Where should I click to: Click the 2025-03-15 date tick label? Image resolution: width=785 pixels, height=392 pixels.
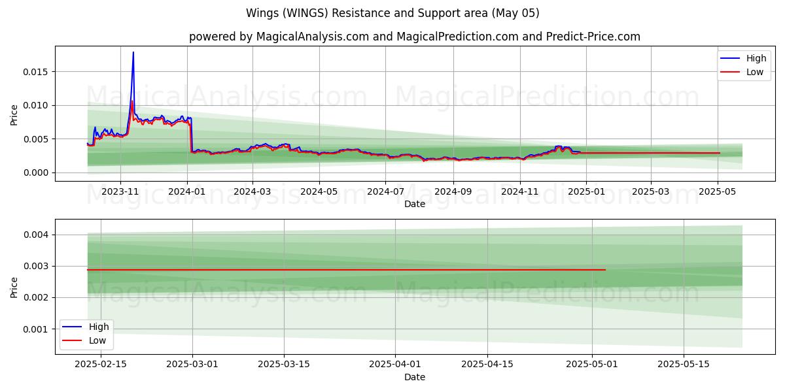(284, 364)
